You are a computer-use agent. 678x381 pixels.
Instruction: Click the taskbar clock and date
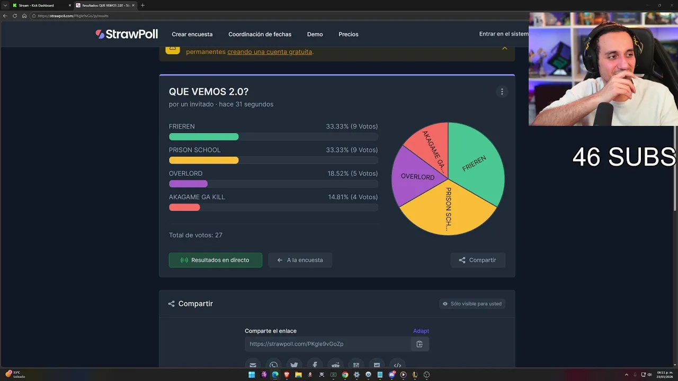(664, 374)
